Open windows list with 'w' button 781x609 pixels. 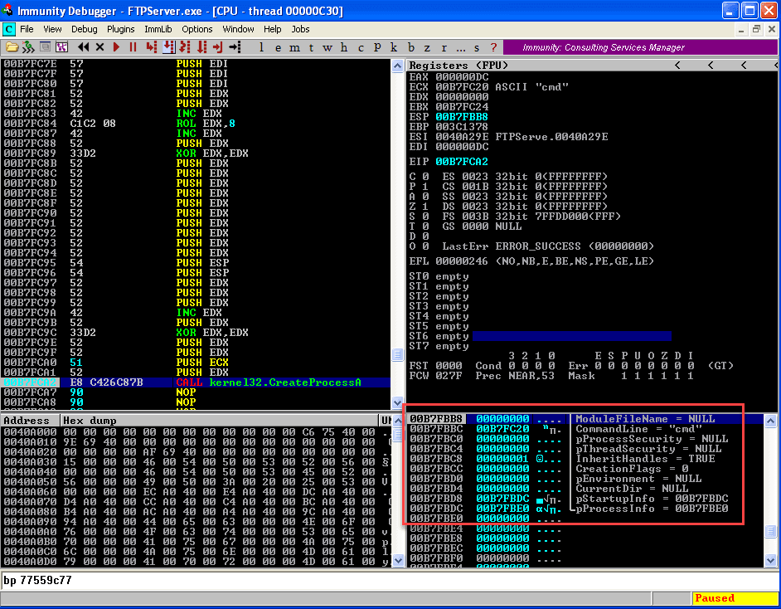click(x=327, y=47)
